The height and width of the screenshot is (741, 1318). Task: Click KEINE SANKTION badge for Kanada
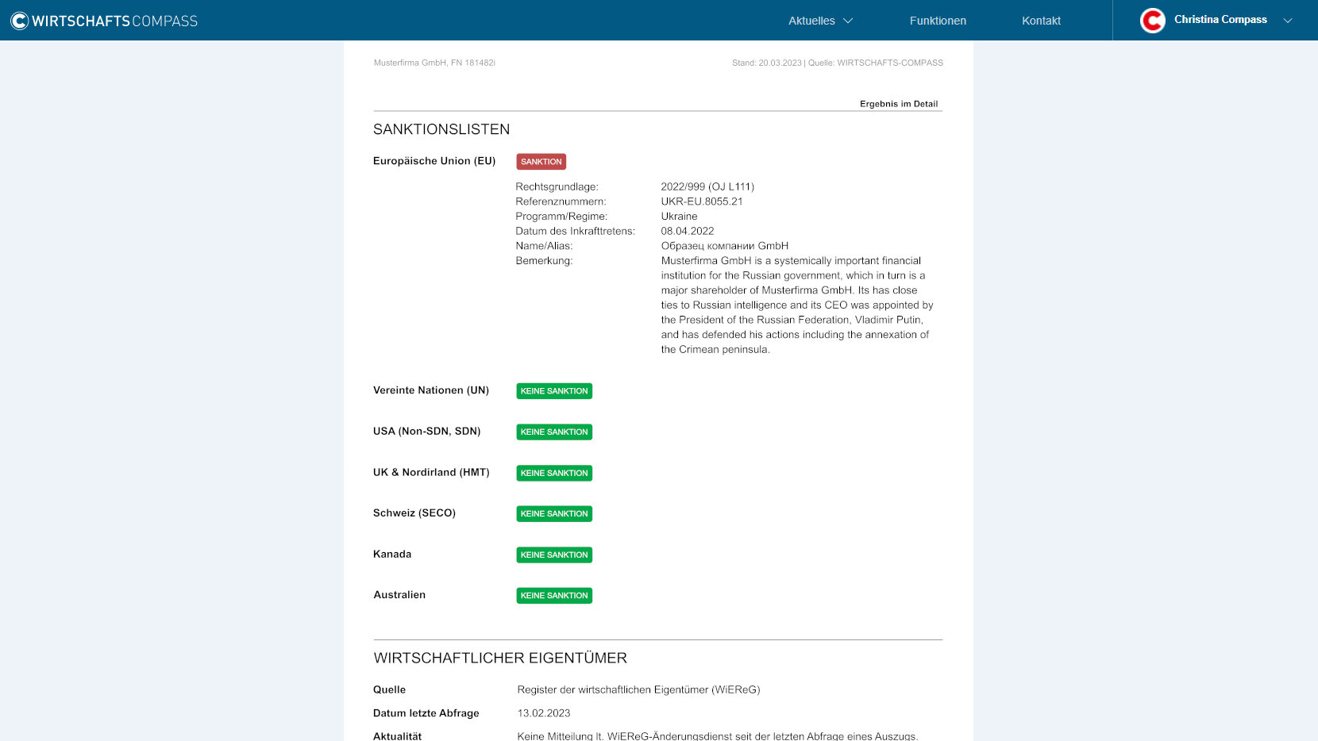point(554,555)
